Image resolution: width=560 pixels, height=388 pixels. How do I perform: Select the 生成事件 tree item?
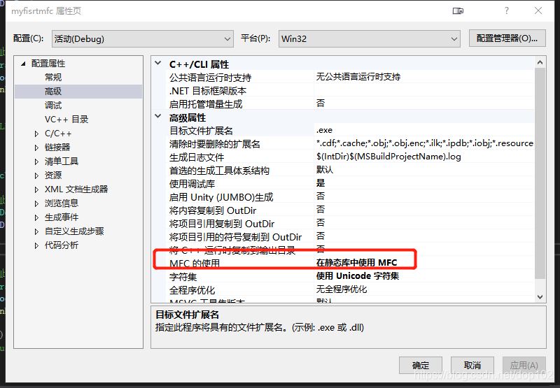(62, 217)
